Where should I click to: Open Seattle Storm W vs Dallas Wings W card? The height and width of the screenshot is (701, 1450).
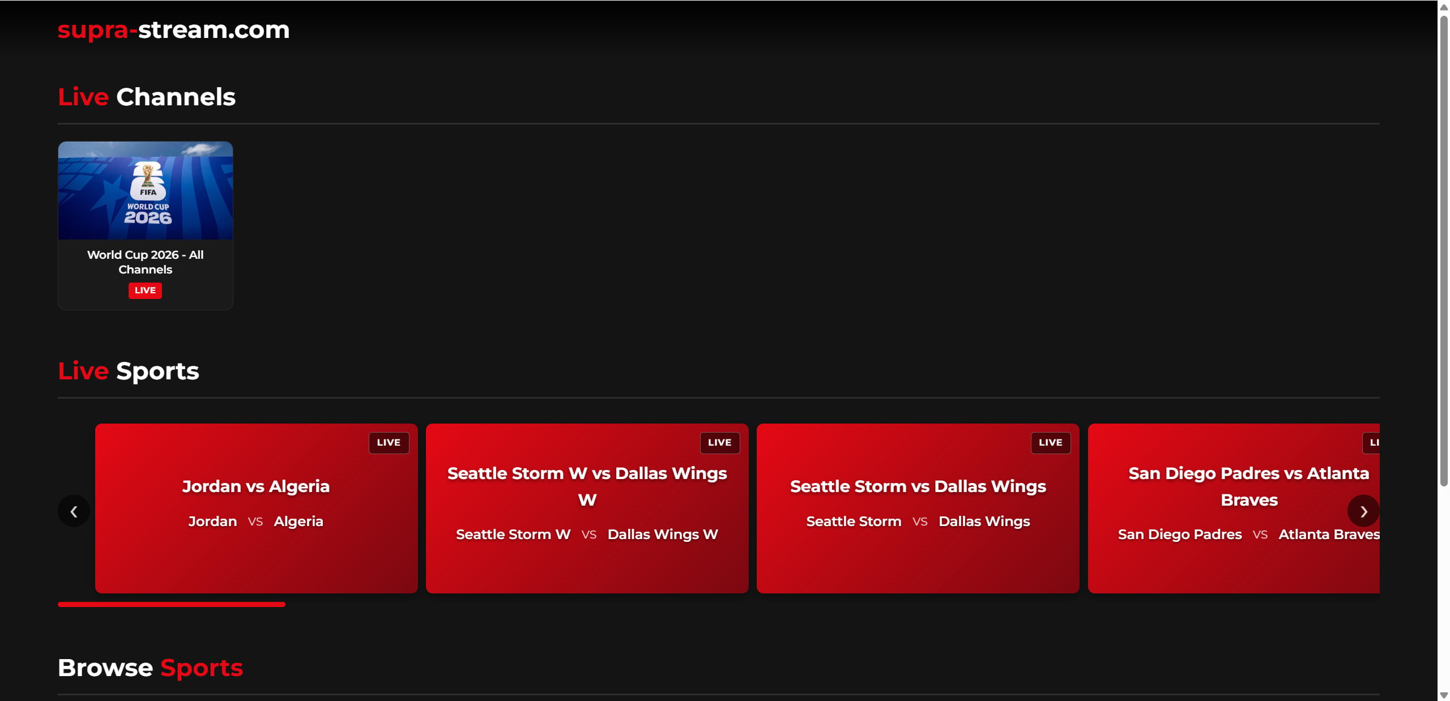tap(587, 508)
